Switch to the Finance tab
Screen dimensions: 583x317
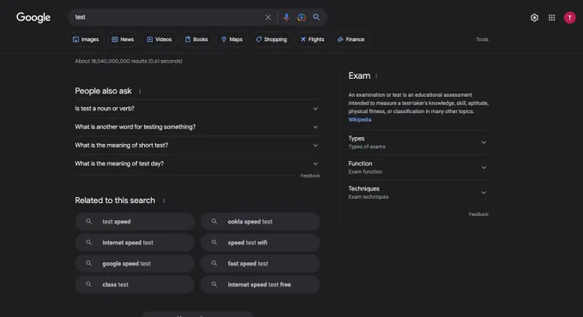coord(351,39)
